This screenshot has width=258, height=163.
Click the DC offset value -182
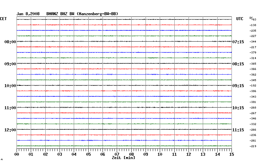pyautogui.click(x=253, y=85)
